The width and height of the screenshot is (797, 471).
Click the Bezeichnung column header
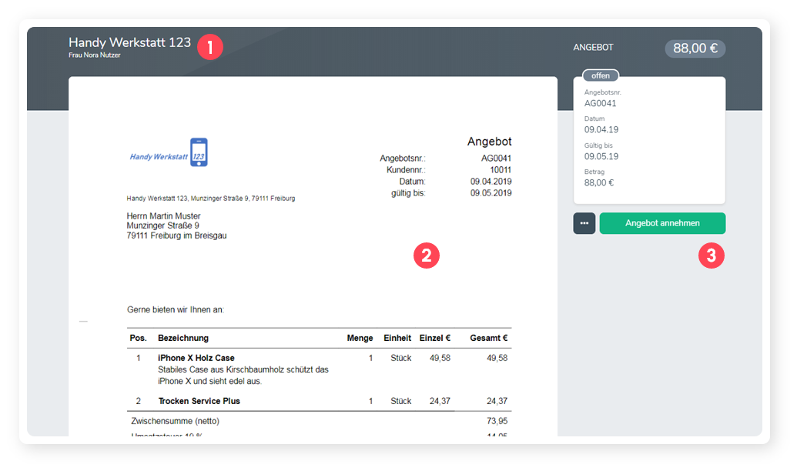coord(183,338)
